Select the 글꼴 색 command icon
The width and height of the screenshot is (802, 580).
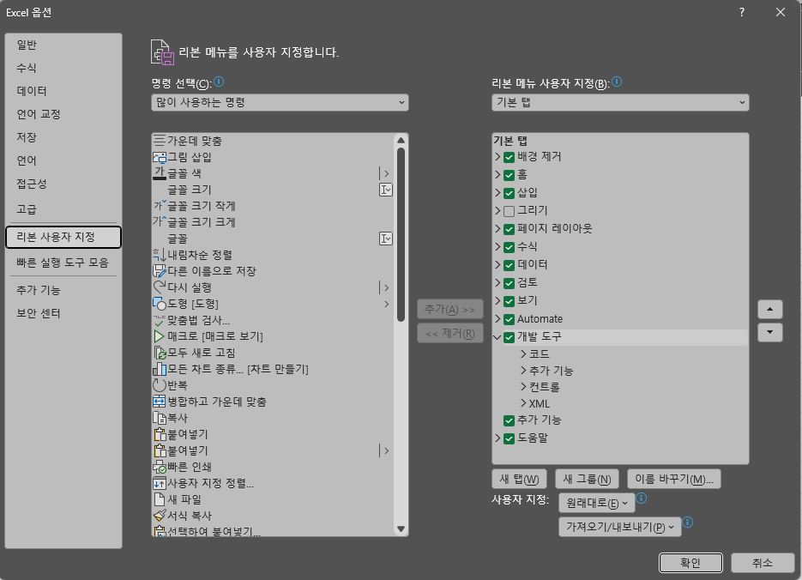(x=160, y=173)
